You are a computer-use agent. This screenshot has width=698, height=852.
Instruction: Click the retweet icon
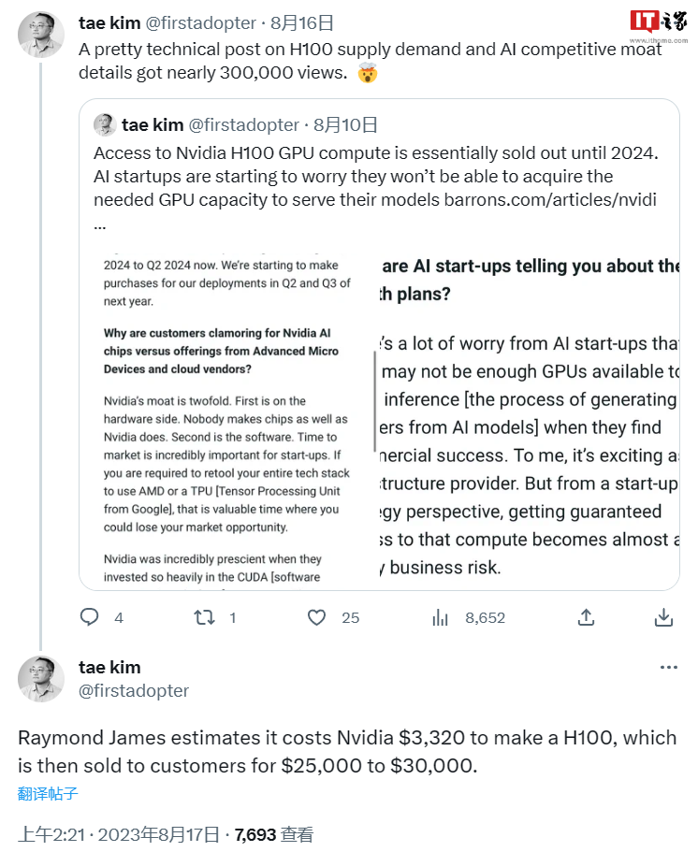pyautogui.click(x=203, y=617)
